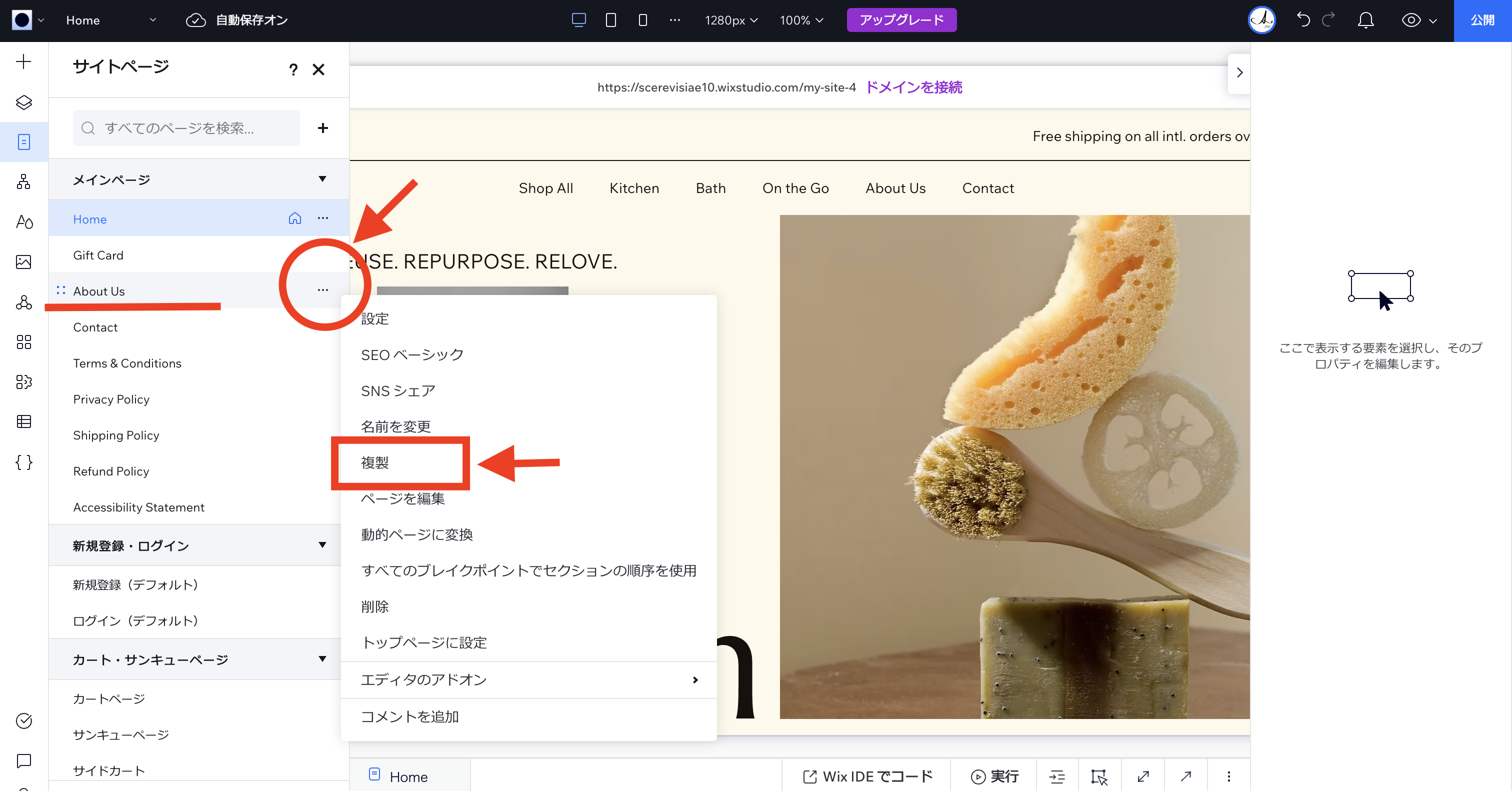Open the zoom level 100% dropdown

pos(801,20)
